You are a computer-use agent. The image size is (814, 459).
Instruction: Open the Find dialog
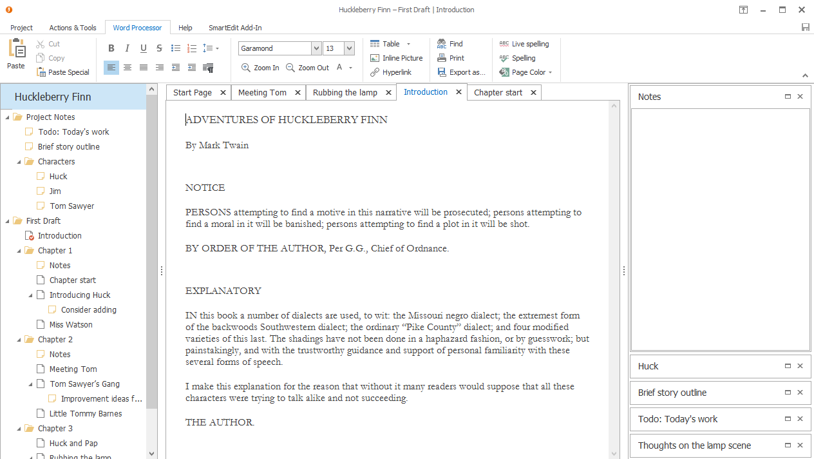pos(454,44)
